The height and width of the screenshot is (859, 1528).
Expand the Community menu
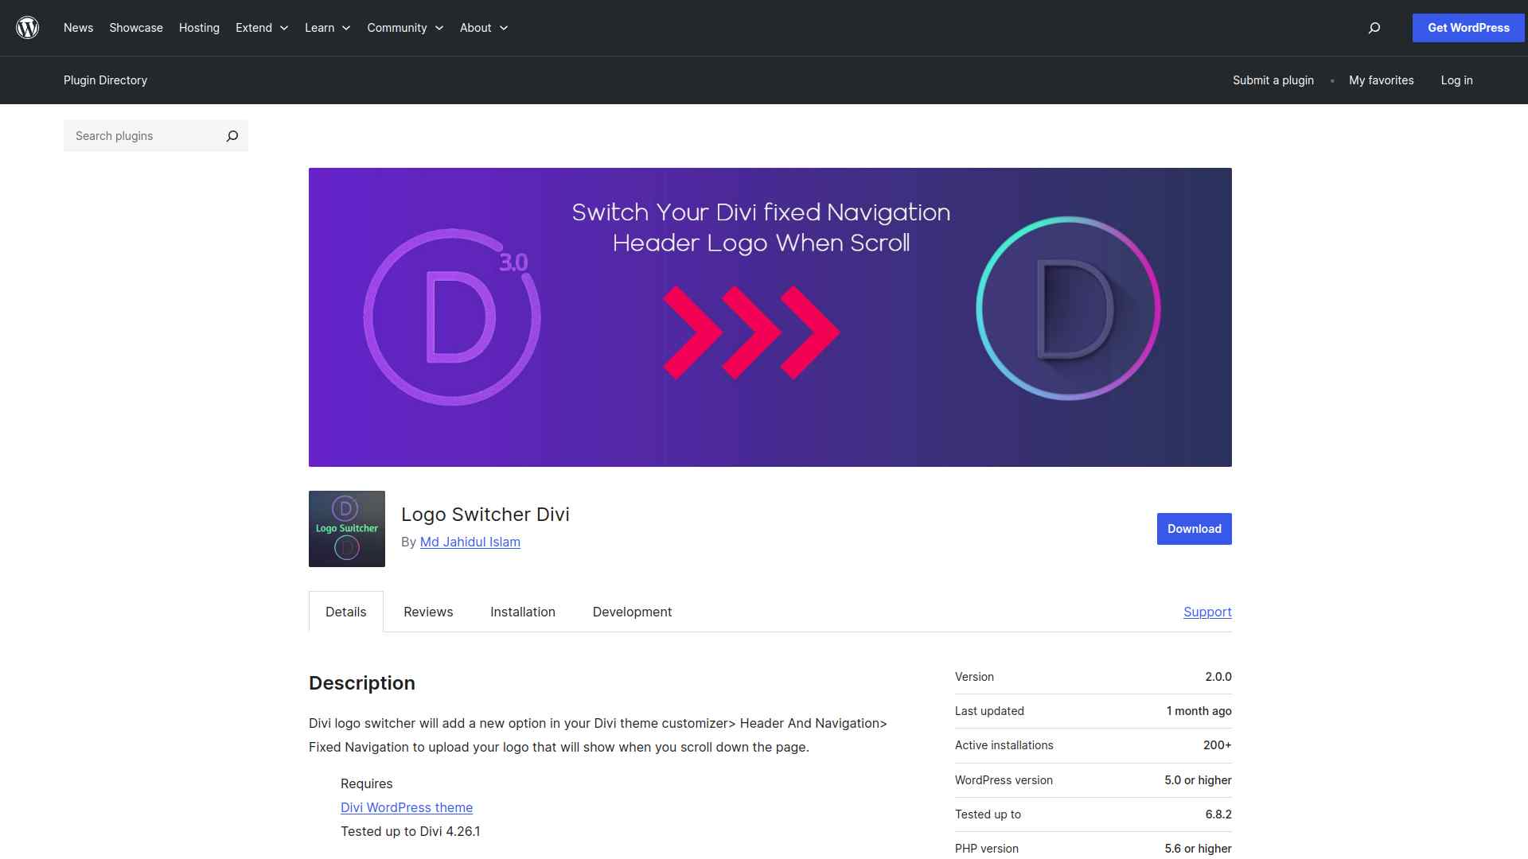click(x=405, y=28)
